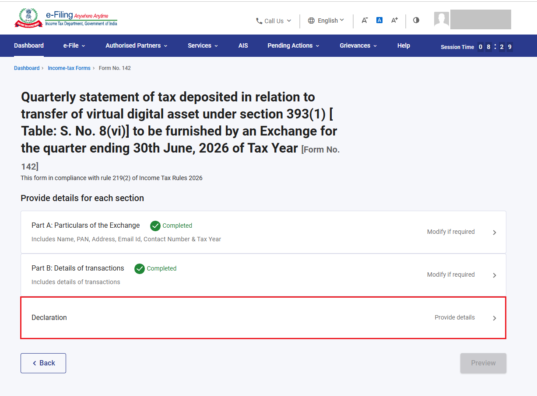
Task: Click the Call Us phone icon
Action: 259,21
